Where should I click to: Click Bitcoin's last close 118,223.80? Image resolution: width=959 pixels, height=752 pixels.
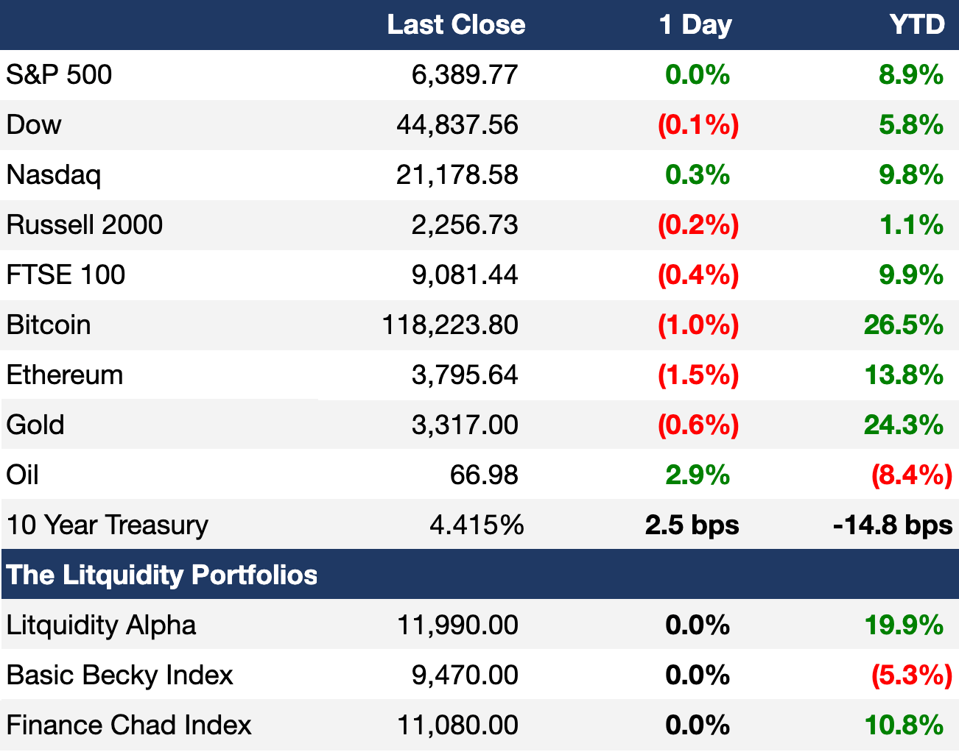point(450,325)
